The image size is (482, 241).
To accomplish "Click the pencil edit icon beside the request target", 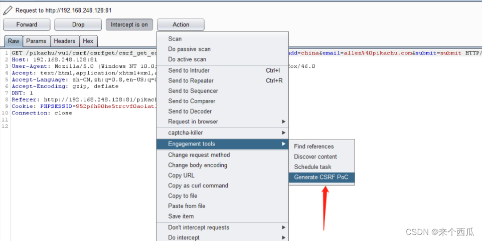I will (x=8, y=10).
